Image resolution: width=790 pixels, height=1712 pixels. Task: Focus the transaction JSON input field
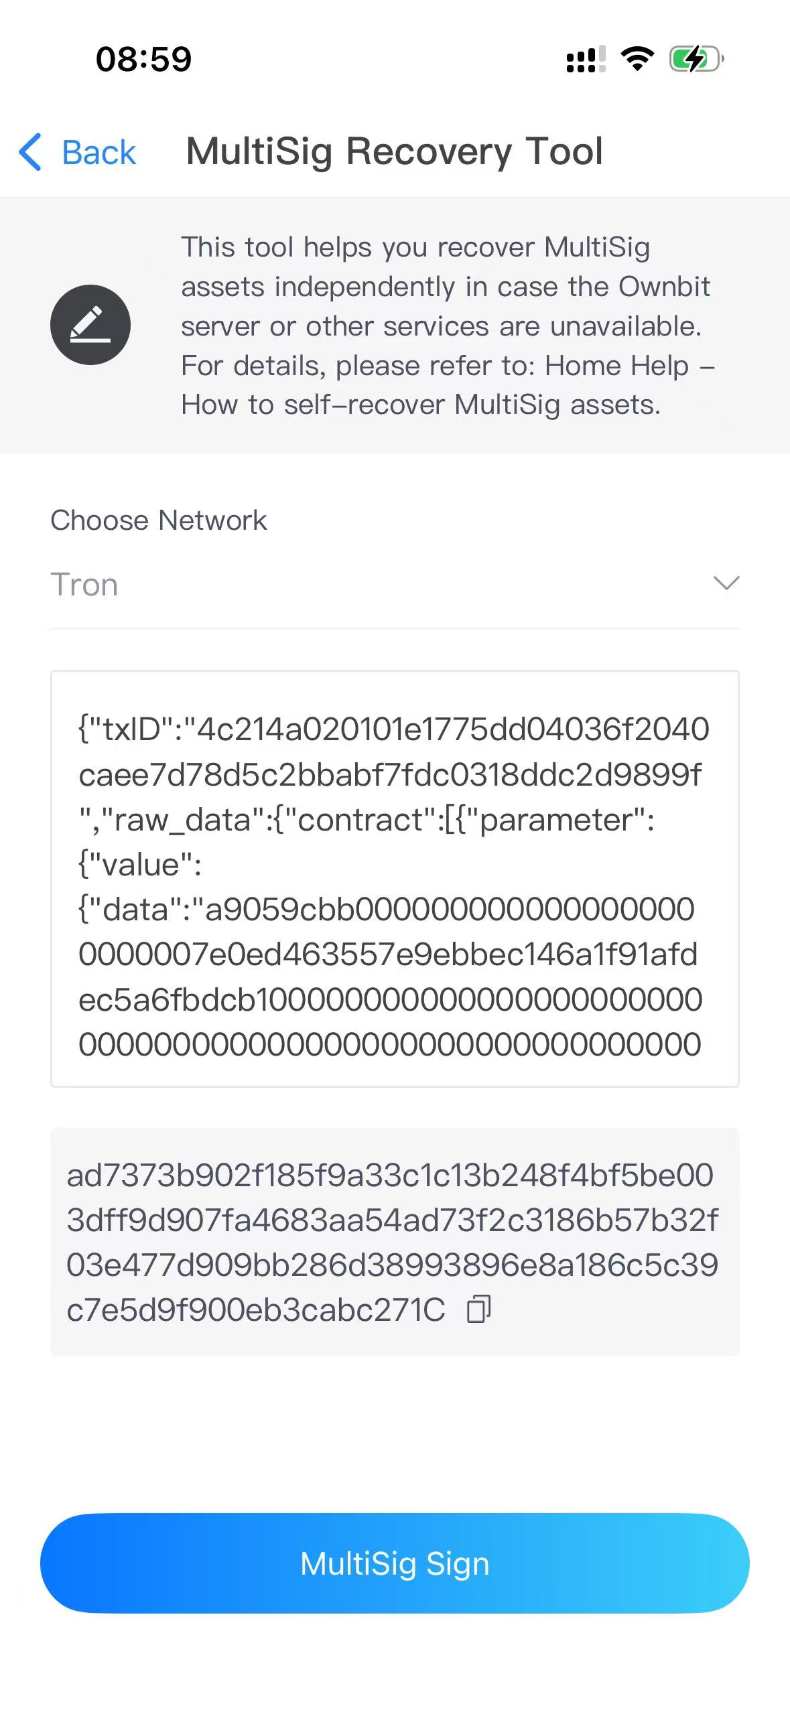tap(395, 877)
